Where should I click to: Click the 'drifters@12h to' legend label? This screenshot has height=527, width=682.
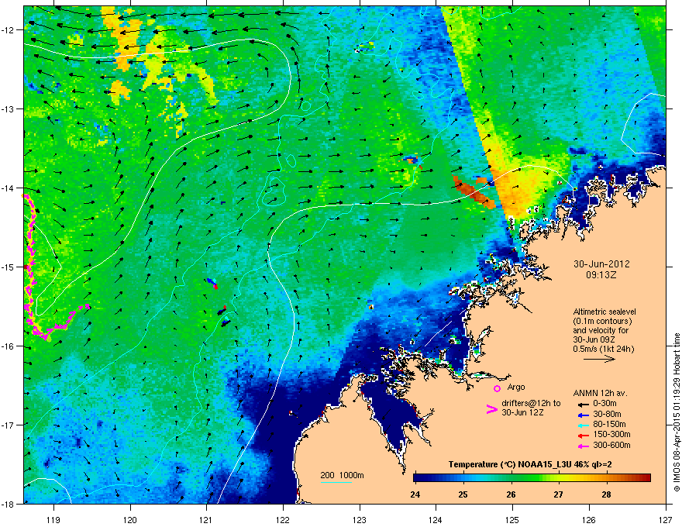tap(531, 404)
